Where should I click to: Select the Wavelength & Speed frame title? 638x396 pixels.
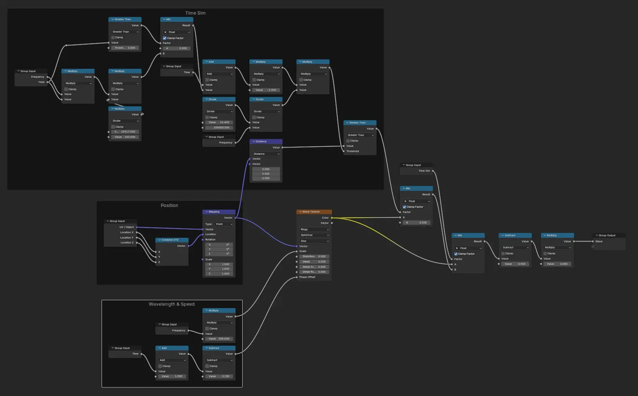[172, 304]
